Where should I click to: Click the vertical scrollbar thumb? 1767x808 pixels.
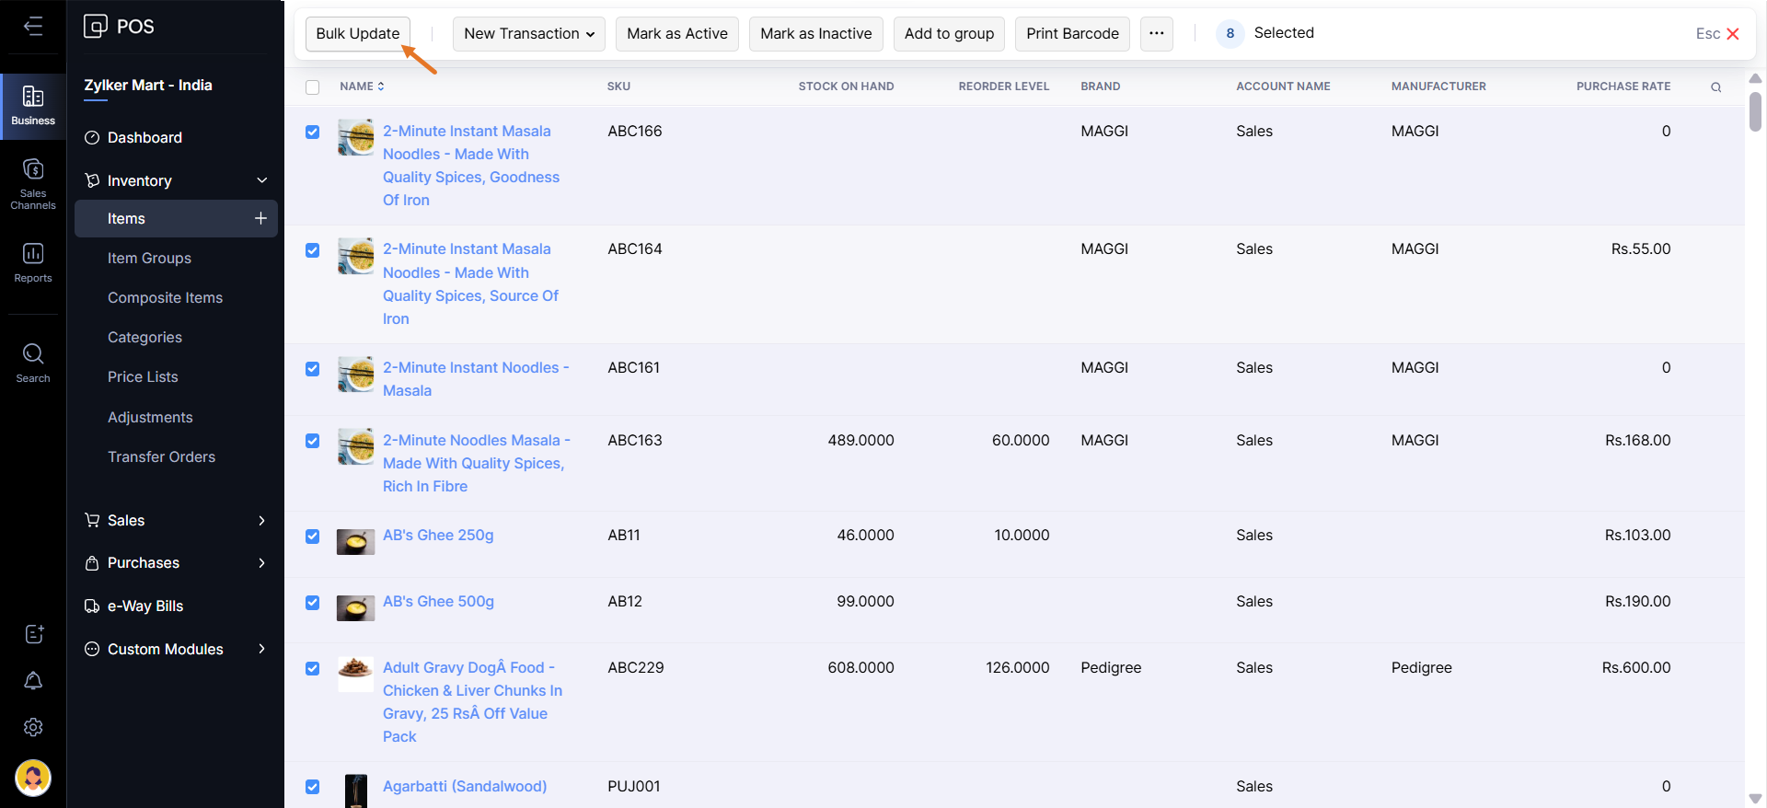[1755, 112]
